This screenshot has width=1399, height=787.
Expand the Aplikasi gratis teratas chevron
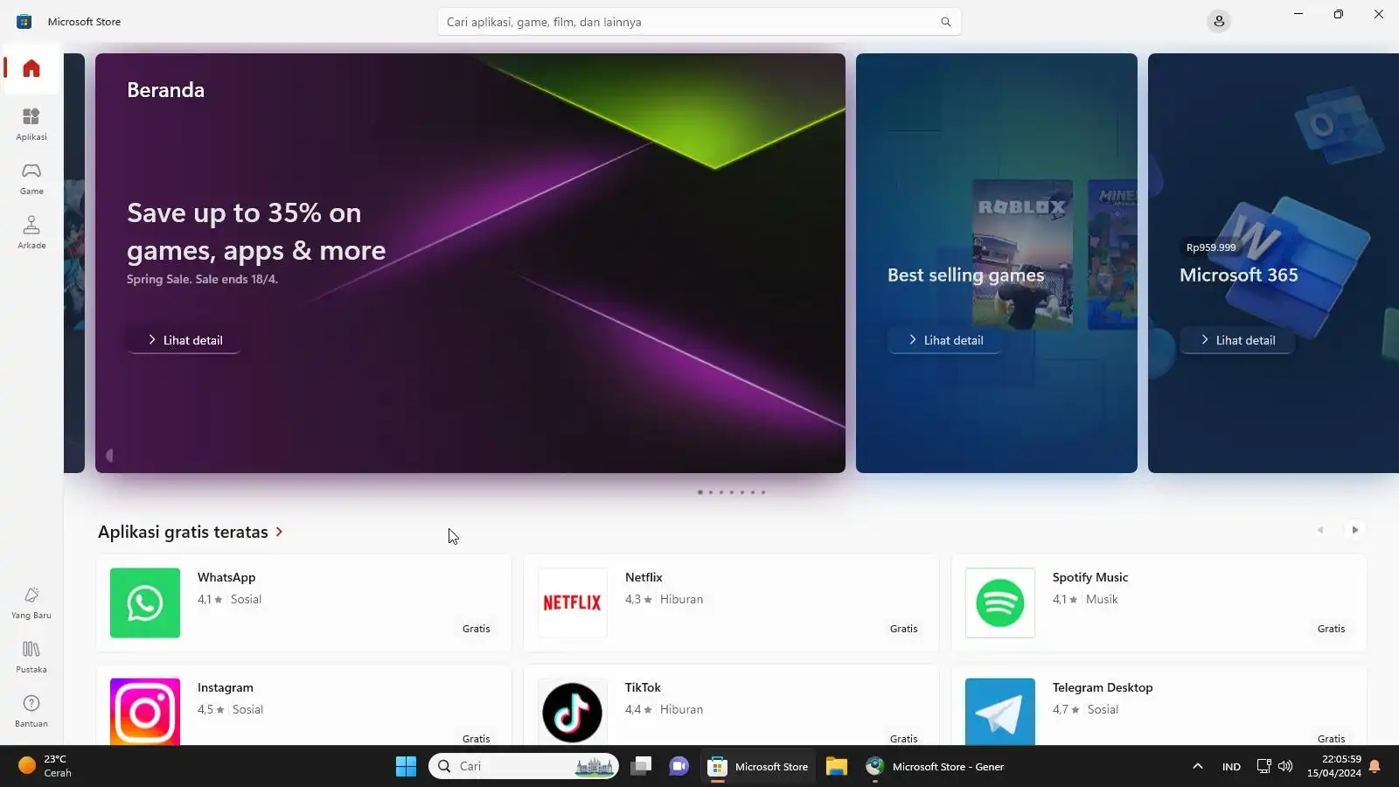[x=279, y=532]
